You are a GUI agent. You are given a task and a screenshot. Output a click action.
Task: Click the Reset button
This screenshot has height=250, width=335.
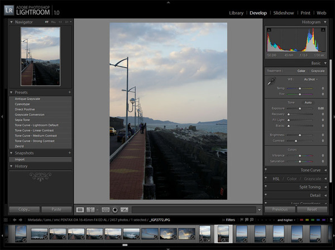[312, 209]
